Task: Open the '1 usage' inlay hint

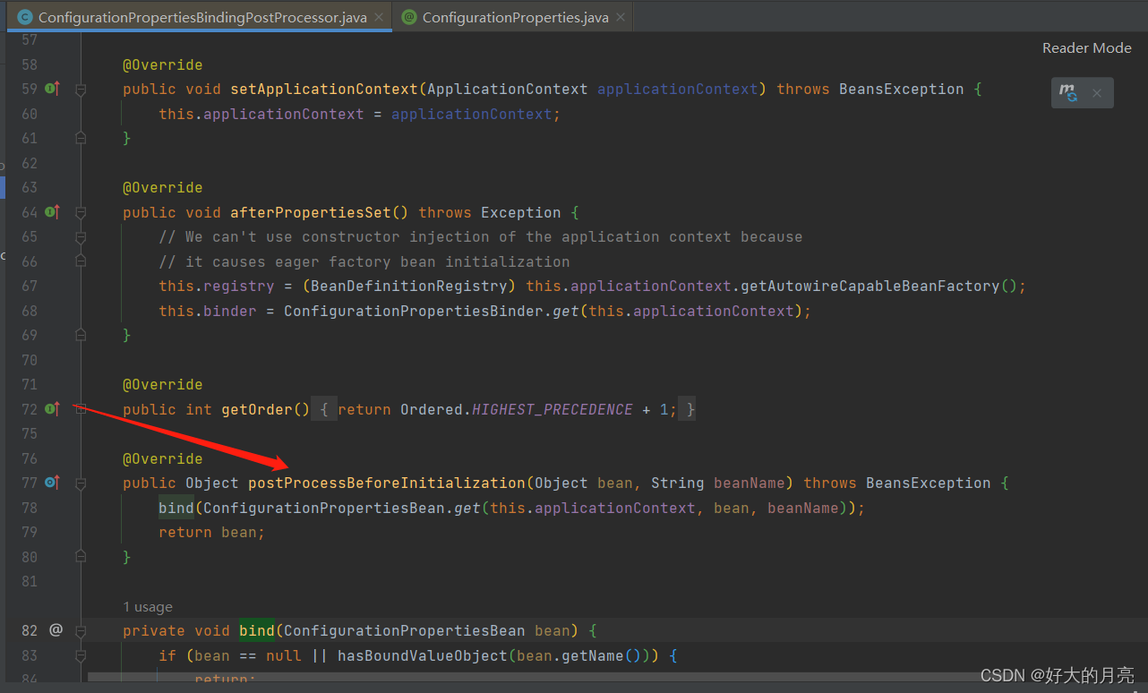Action: click(148, 607)
